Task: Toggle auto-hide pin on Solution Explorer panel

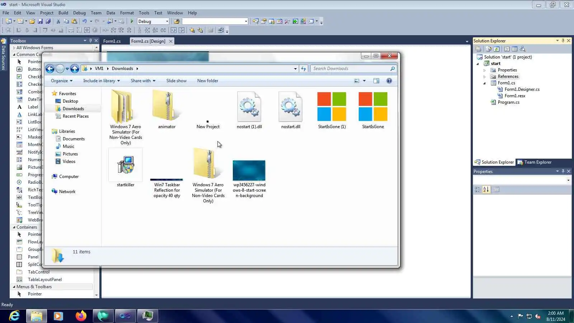Action: (563, 41)
